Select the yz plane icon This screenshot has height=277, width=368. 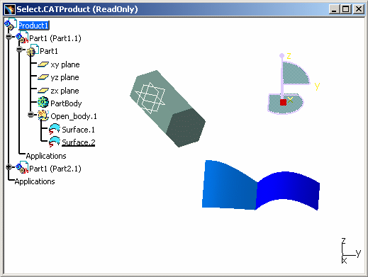tap(43, 77)
